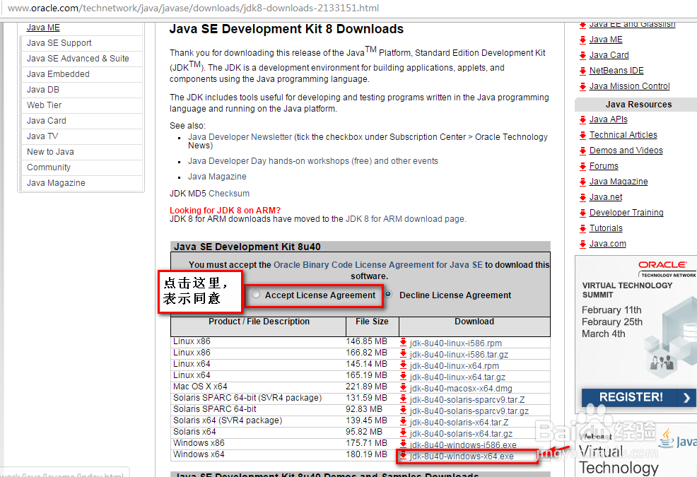The width and height of the screenshot is (697, 477).
Task: Open Tutorials link in Java Resources
Action: click(606, 228)
